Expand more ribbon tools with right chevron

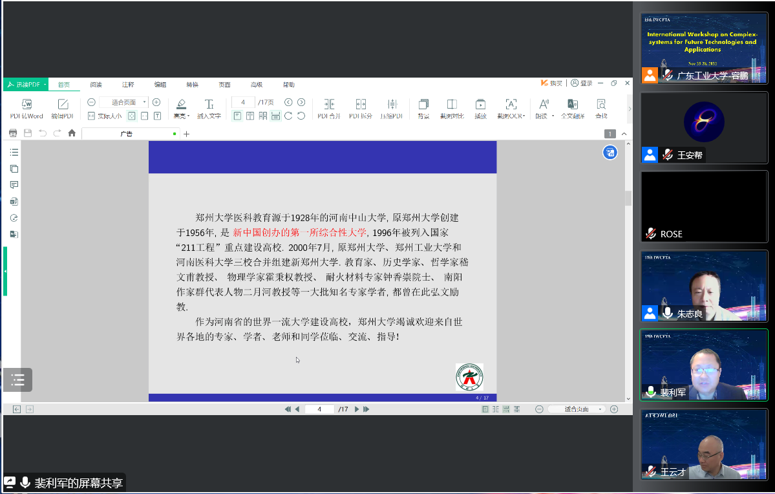coord(629,109)
